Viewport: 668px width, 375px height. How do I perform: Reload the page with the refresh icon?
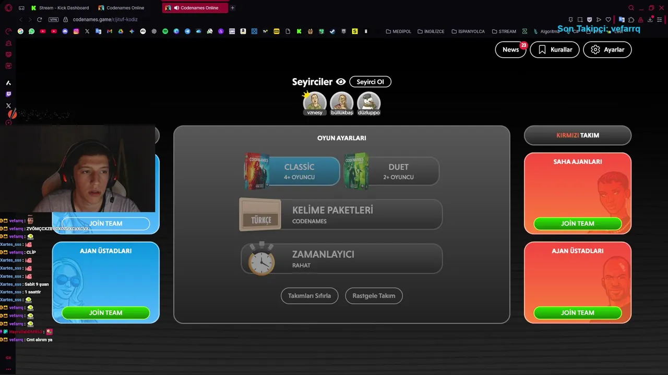39,19
